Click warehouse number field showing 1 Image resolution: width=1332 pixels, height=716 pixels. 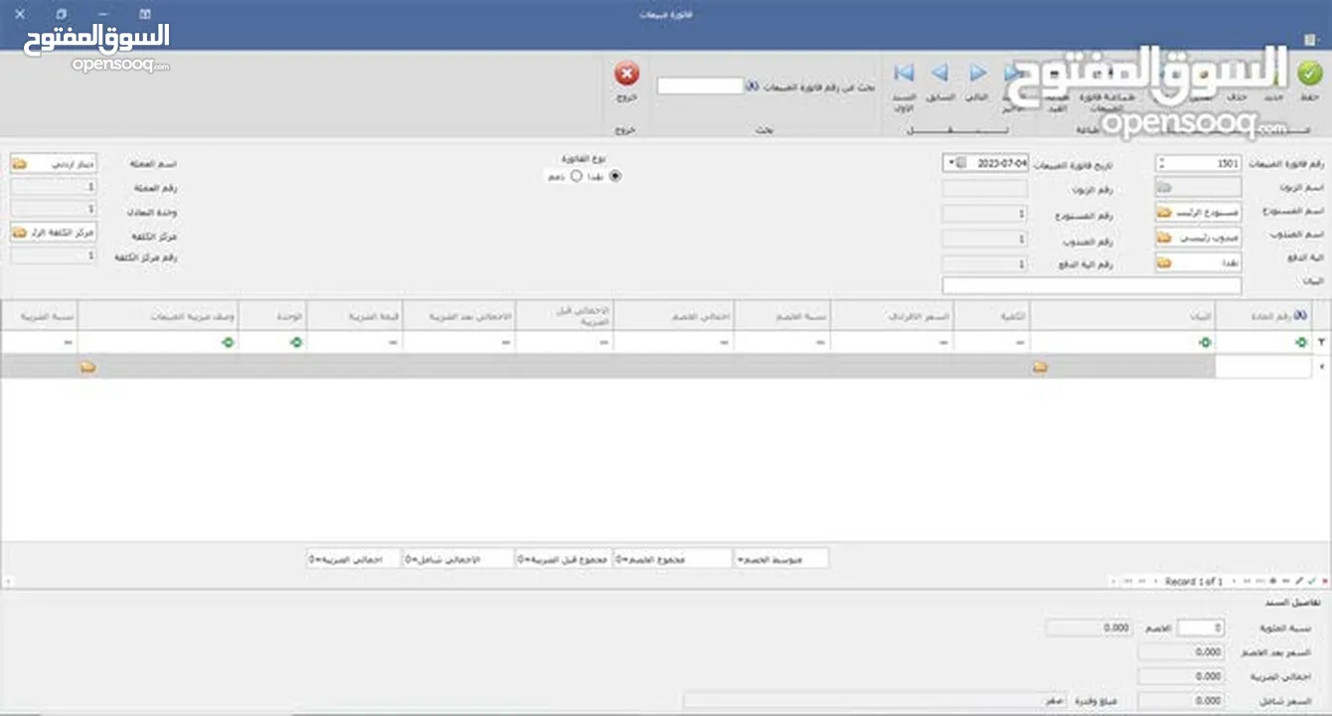click(984, 214)
